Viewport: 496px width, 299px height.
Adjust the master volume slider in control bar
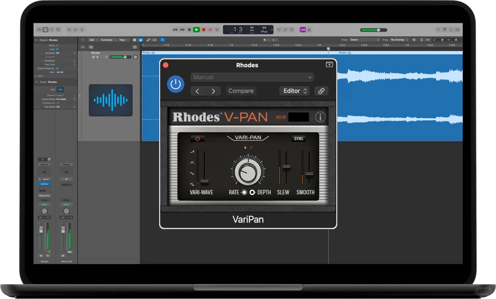click(373, 30)
